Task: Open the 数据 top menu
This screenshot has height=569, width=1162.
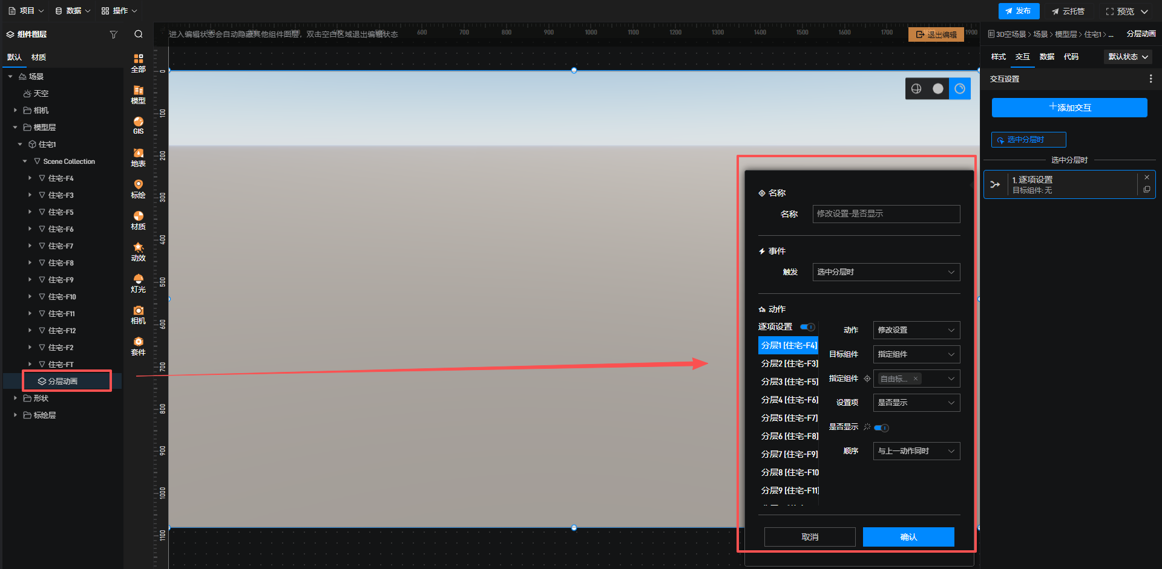Action: click(73, 11)
